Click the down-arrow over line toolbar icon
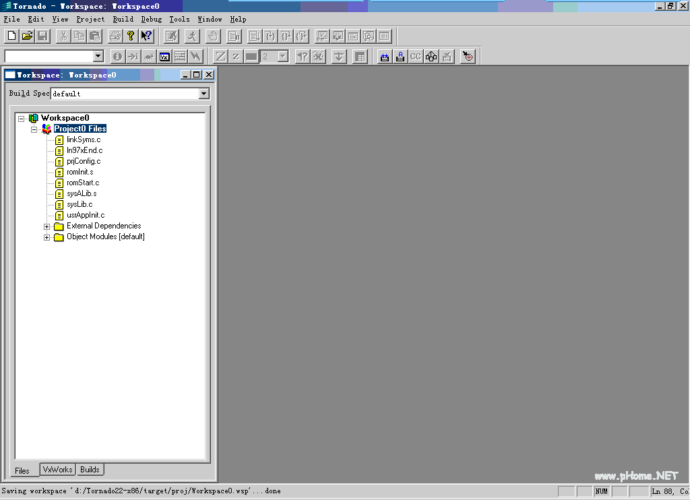 (x=339, y=57)
